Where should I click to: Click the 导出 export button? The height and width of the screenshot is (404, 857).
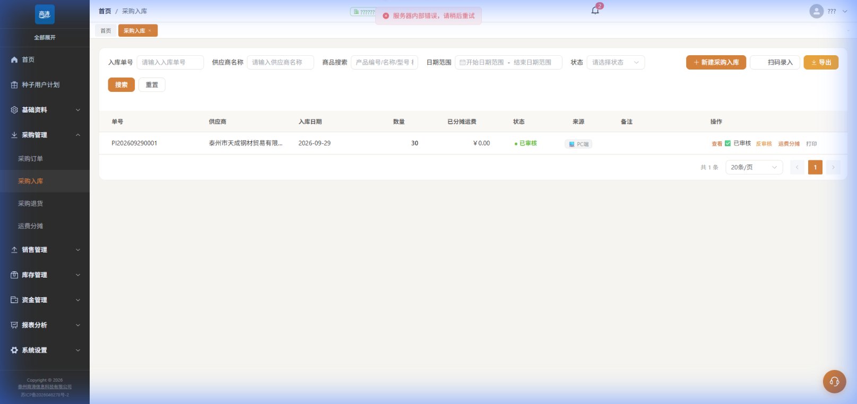click(821, 63)
